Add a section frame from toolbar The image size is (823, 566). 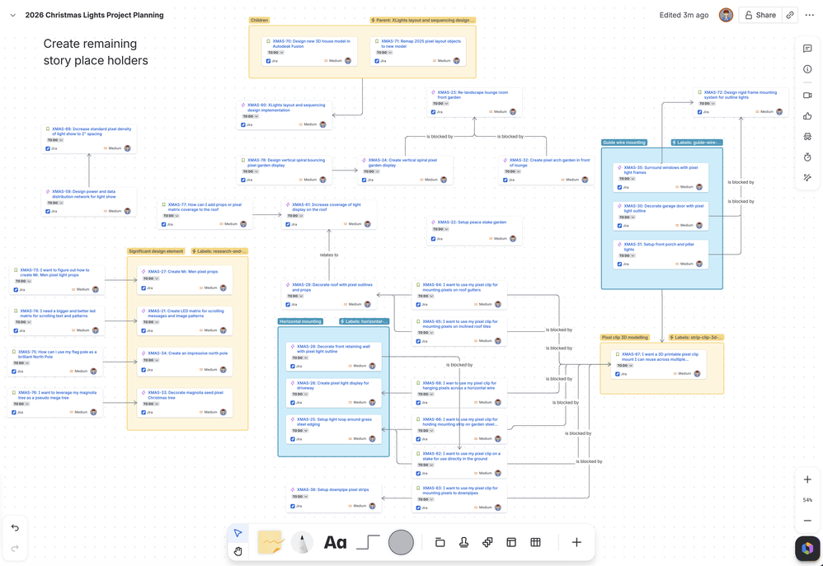click(x=440, y=542)
